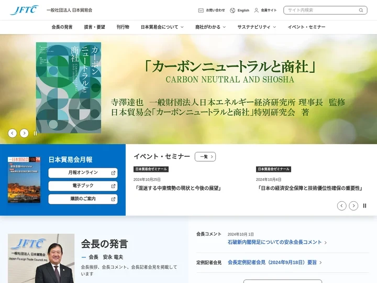This screenshot has height=283, width=377.
Task: Click the member site person icon
Action: tap(256, 10)
